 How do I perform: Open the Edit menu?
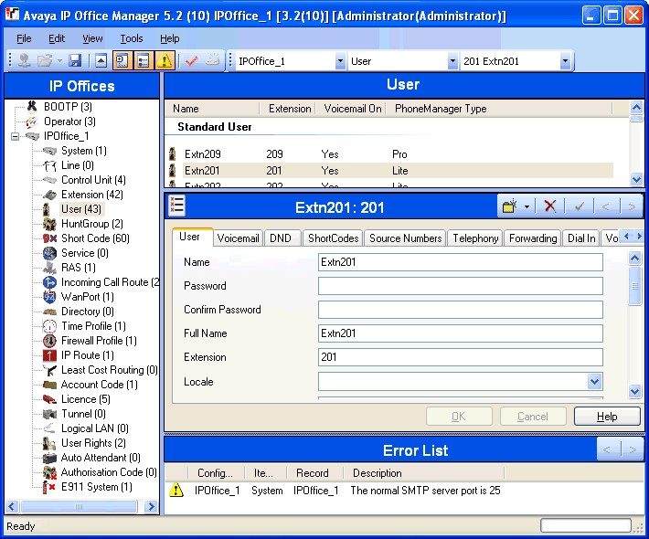(x=57, y=38)
